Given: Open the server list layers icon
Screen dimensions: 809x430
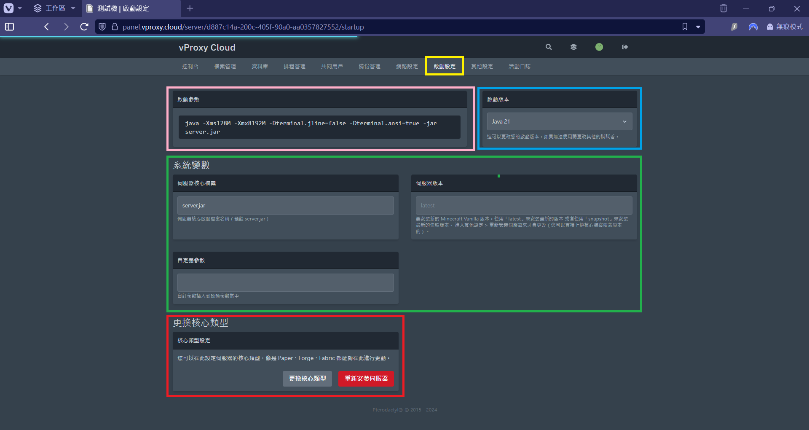Looking at the screenshot, I should (573, 47).
